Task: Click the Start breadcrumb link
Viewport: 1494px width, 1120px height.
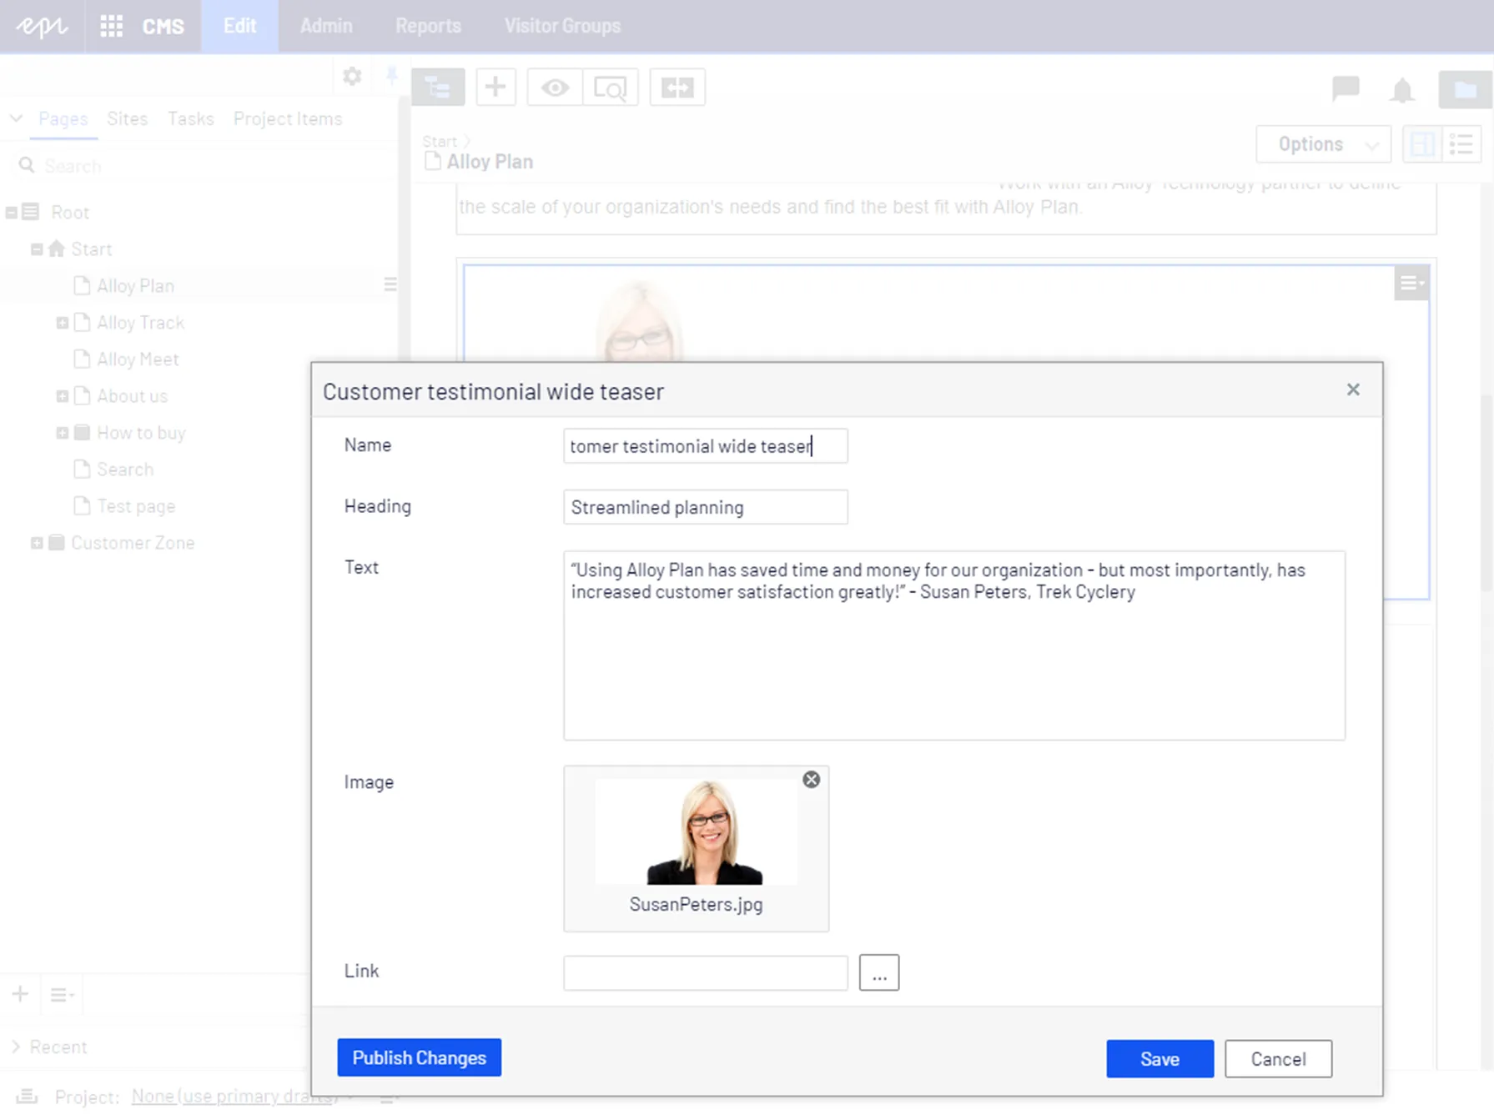Action: pyautogui.click(x=440, y=141)
